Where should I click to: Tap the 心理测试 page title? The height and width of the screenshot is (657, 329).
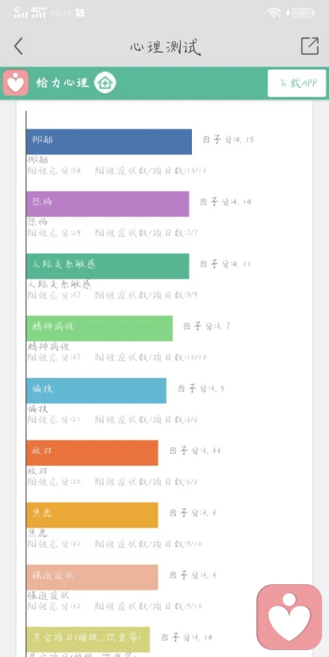[x=165, y=47]
